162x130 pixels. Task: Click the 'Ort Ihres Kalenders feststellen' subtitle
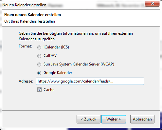[x=29, y=21]
